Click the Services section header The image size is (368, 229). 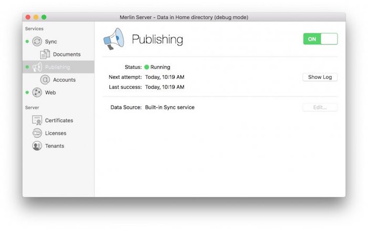[34, 28]
